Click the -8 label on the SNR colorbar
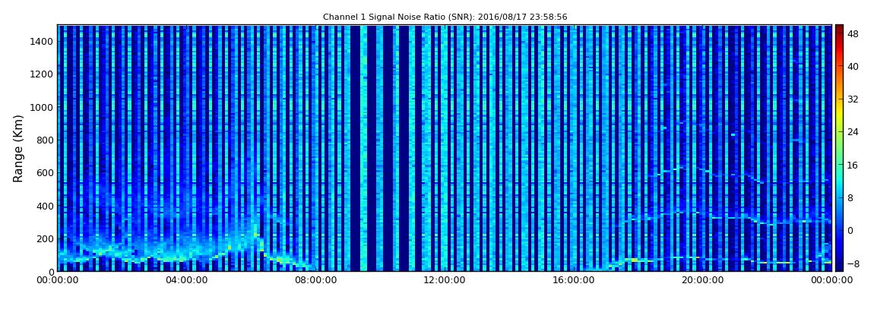The image size is (874, 309). point(853,263)
